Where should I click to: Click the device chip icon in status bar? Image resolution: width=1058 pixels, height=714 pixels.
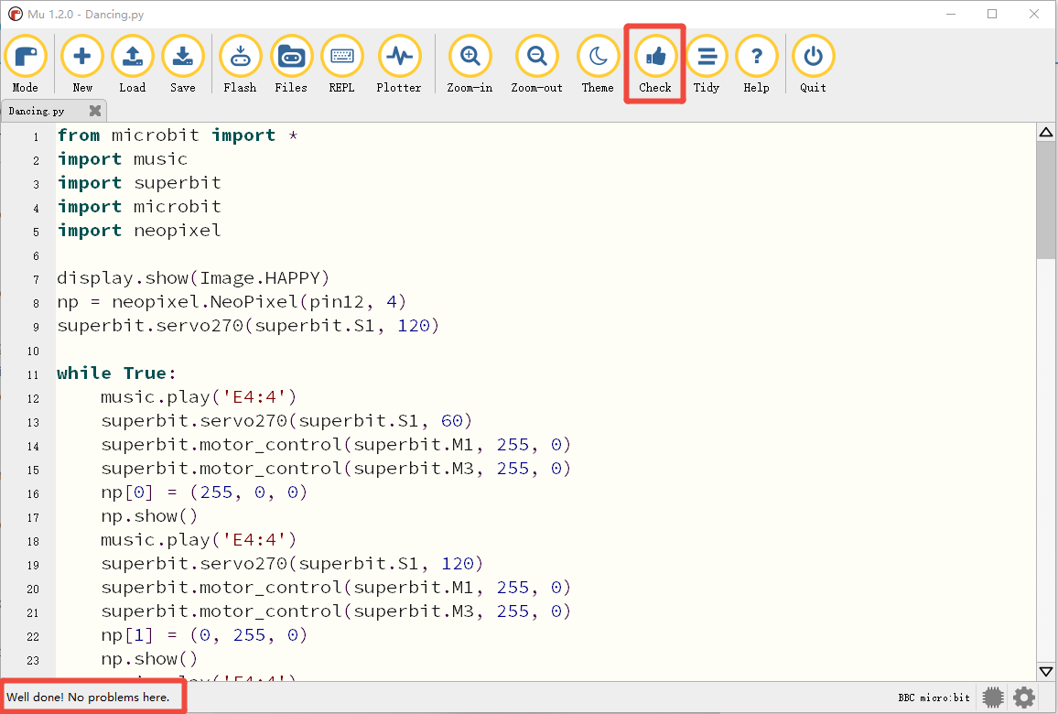click(992, 698)
